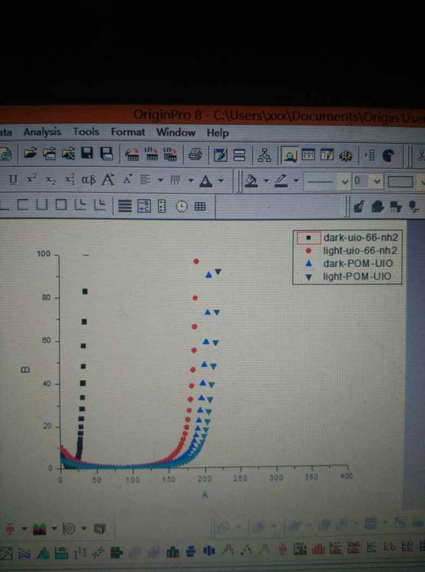Click the 3D cube plot icon
This screenshot has height=572, width=425.
(100, 529)
